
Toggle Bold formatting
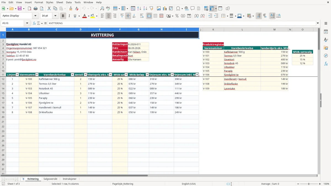pyautogui.click(x=63, y=16)
